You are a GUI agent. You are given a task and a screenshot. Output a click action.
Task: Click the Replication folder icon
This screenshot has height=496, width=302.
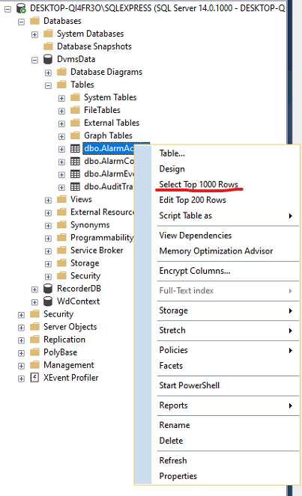(34, 340)
